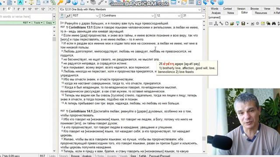Save the editor note with floppy icon
This screenshot has width=280, height=157.
(243, 24)
